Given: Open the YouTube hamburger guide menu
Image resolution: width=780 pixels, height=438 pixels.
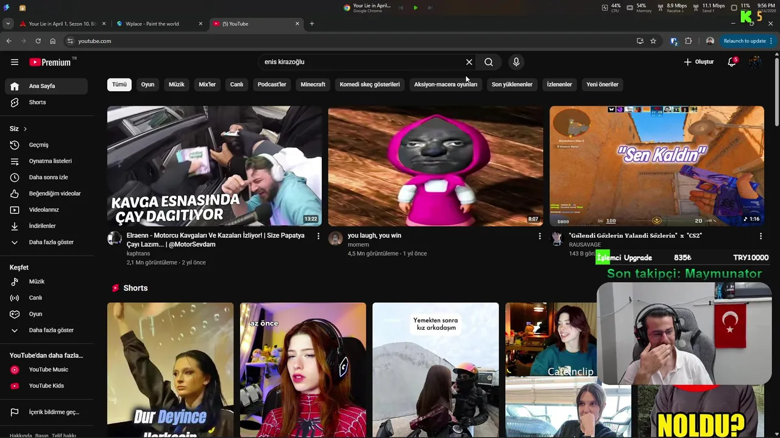Looking at the screenshot, I should tap(15, 62).
